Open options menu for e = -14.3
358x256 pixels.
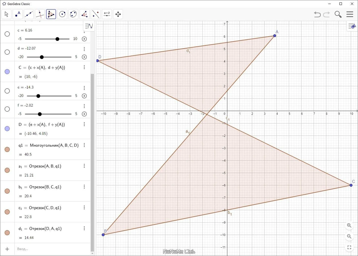(x=84, y=88)
